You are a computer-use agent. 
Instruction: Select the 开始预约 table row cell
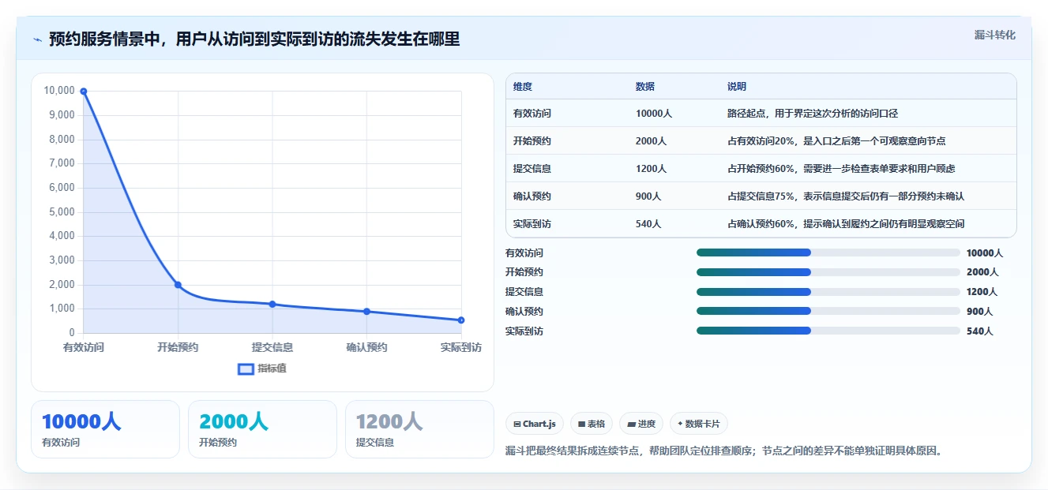[x=532, y=141]
